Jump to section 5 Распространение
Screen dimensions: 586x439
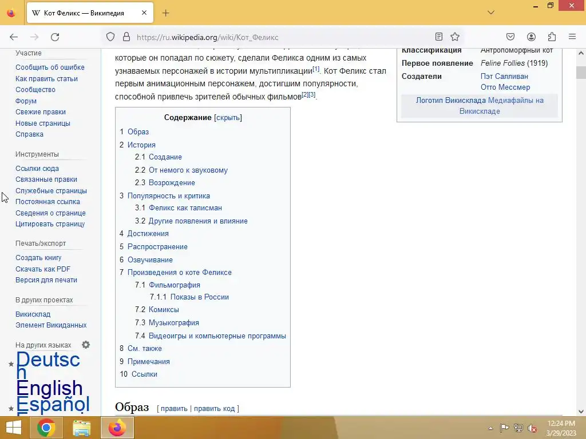[157, 247]
